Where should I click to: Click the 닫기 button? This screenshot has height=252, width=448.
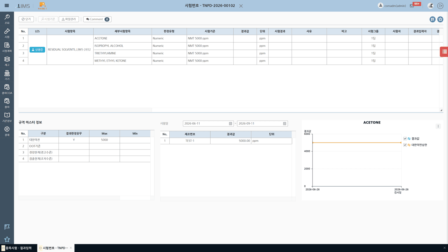(x=26, y=19)
